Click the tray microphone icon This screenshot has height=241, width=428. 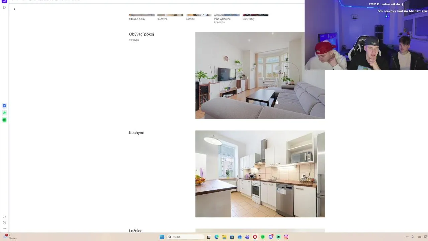click(413, 237)
